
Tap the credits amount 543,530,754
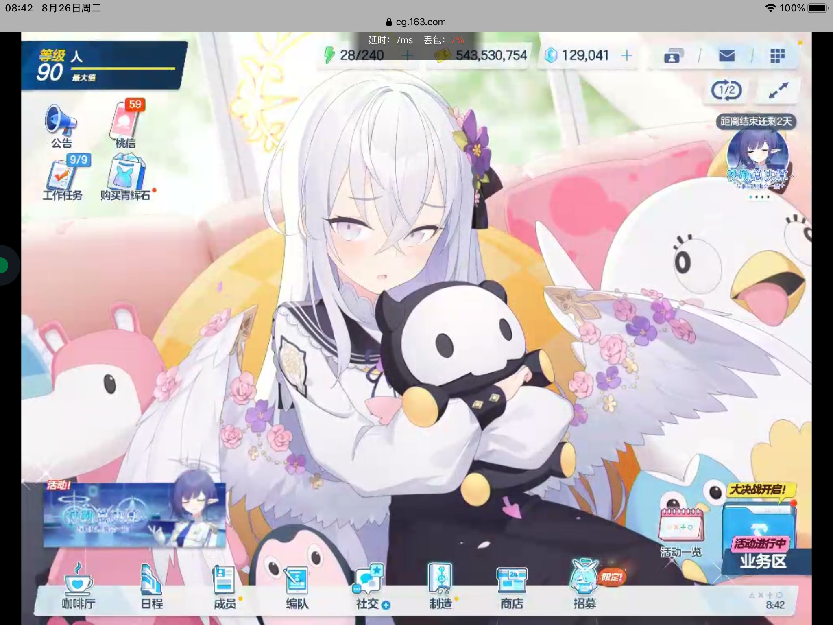tap(491, 55)
